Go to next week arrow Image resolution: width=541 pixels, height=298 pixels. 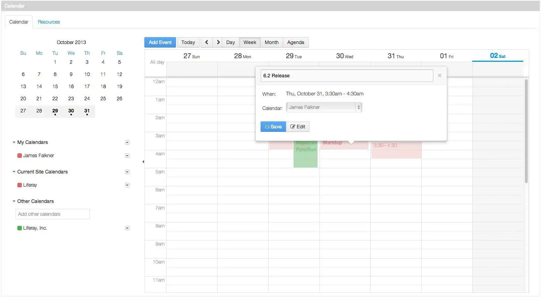pos(218,42)
